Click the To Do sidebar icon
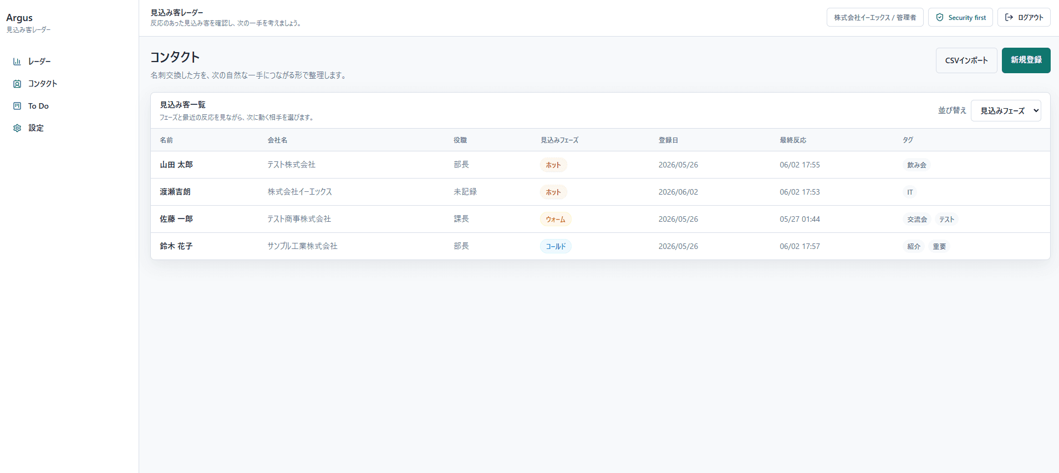 pyautogui.click(x=17, y=106)
